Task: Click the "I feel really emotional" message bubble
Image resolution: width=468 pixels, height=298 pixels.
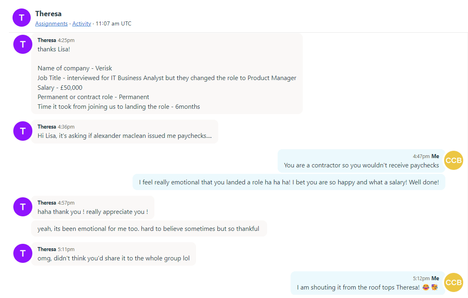Action: click(x=289, y=182)
